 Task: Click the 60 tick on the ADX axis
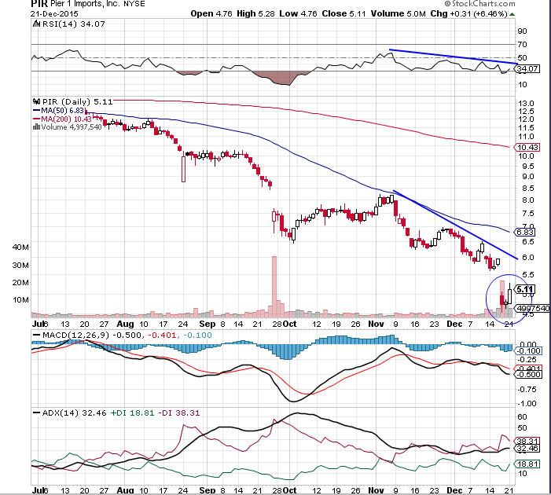pos(522,417)
